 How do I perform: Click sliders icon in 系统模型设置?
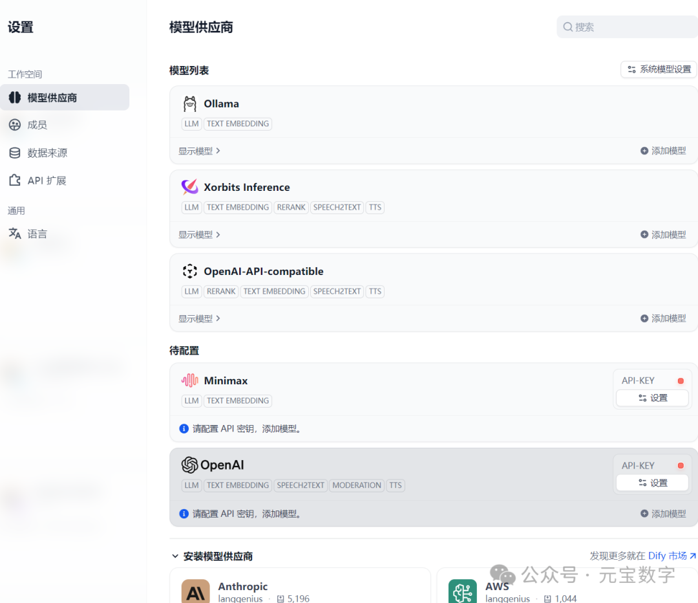click(x=631, y=69)
